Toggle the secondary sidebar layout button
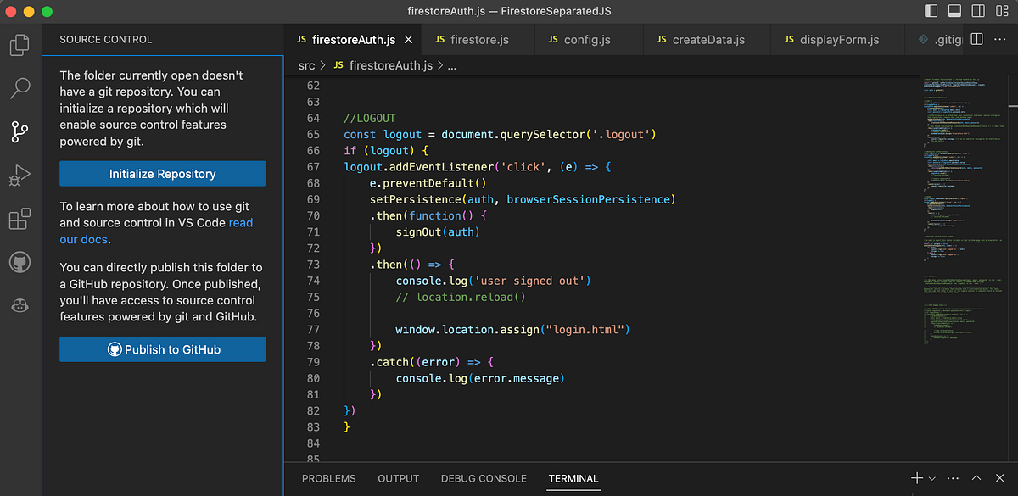 coord(977,12)
